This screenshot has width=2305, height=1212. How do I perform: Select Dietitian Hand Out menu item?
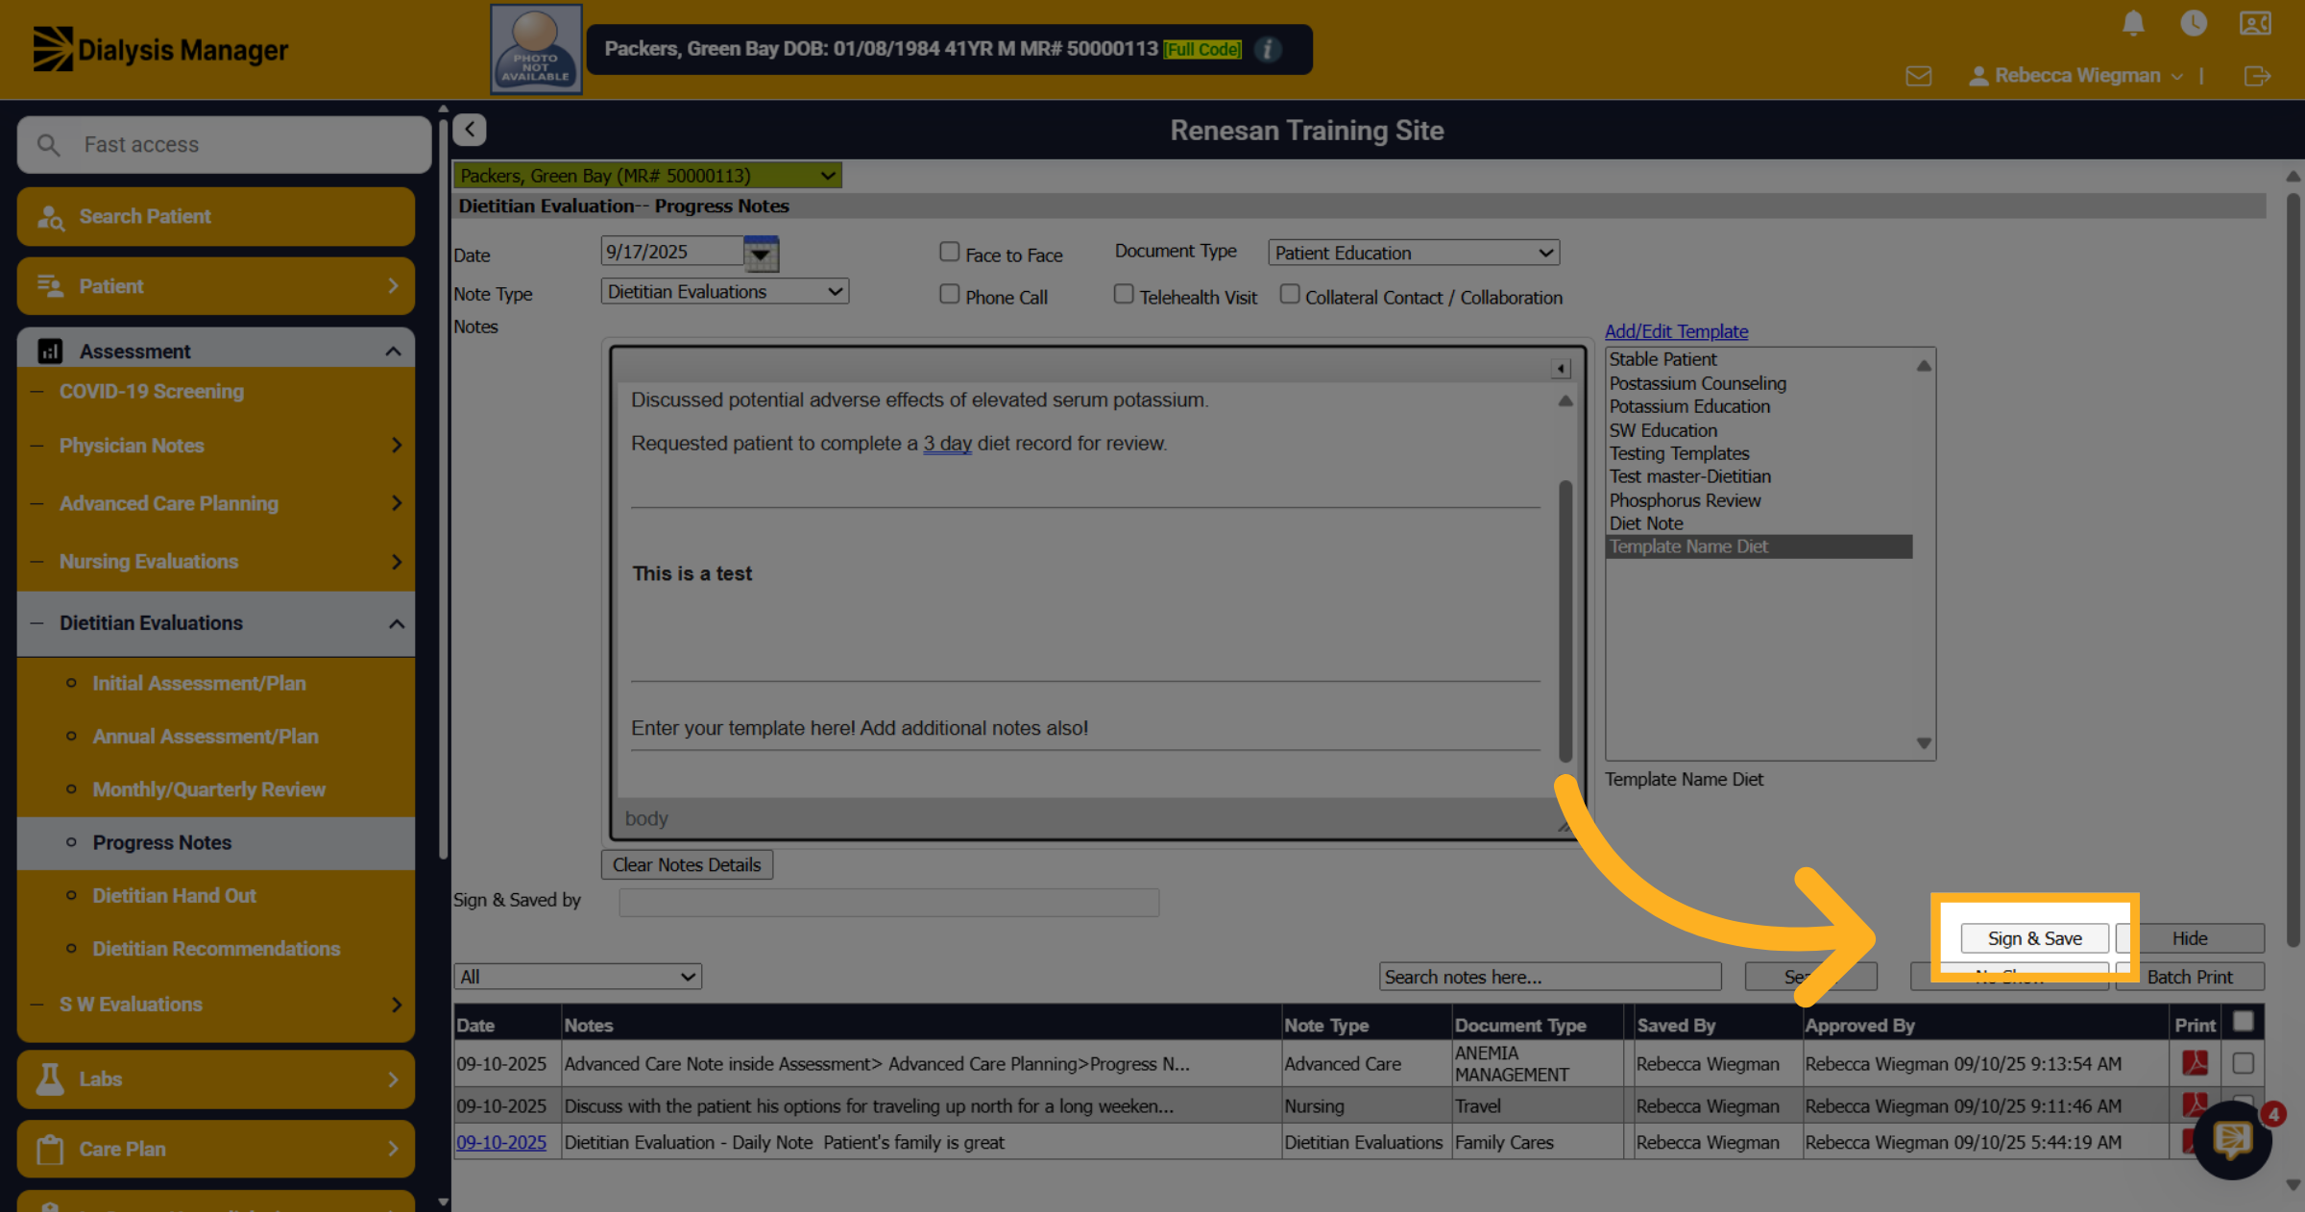pos(174,896)
